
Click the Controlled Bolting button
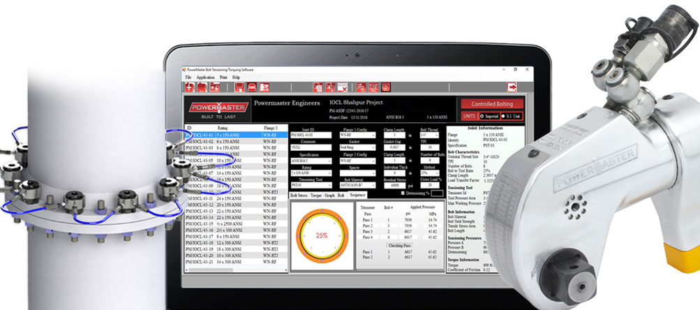tap(492, 104)
